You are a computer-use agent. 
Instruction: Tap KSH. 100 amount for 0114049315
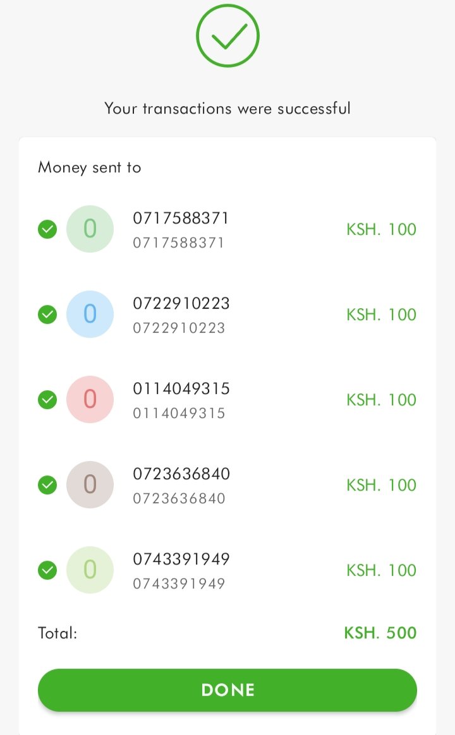pyautogui.click(x=381, y=400)
